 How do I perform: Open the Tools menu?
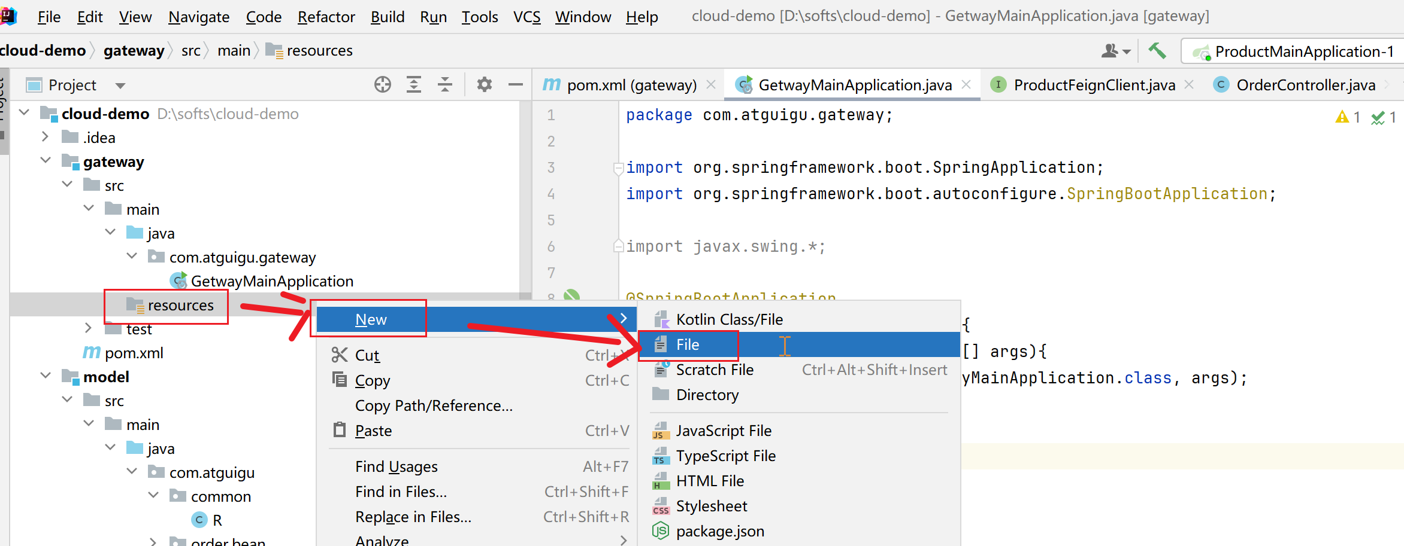[480, 17]
